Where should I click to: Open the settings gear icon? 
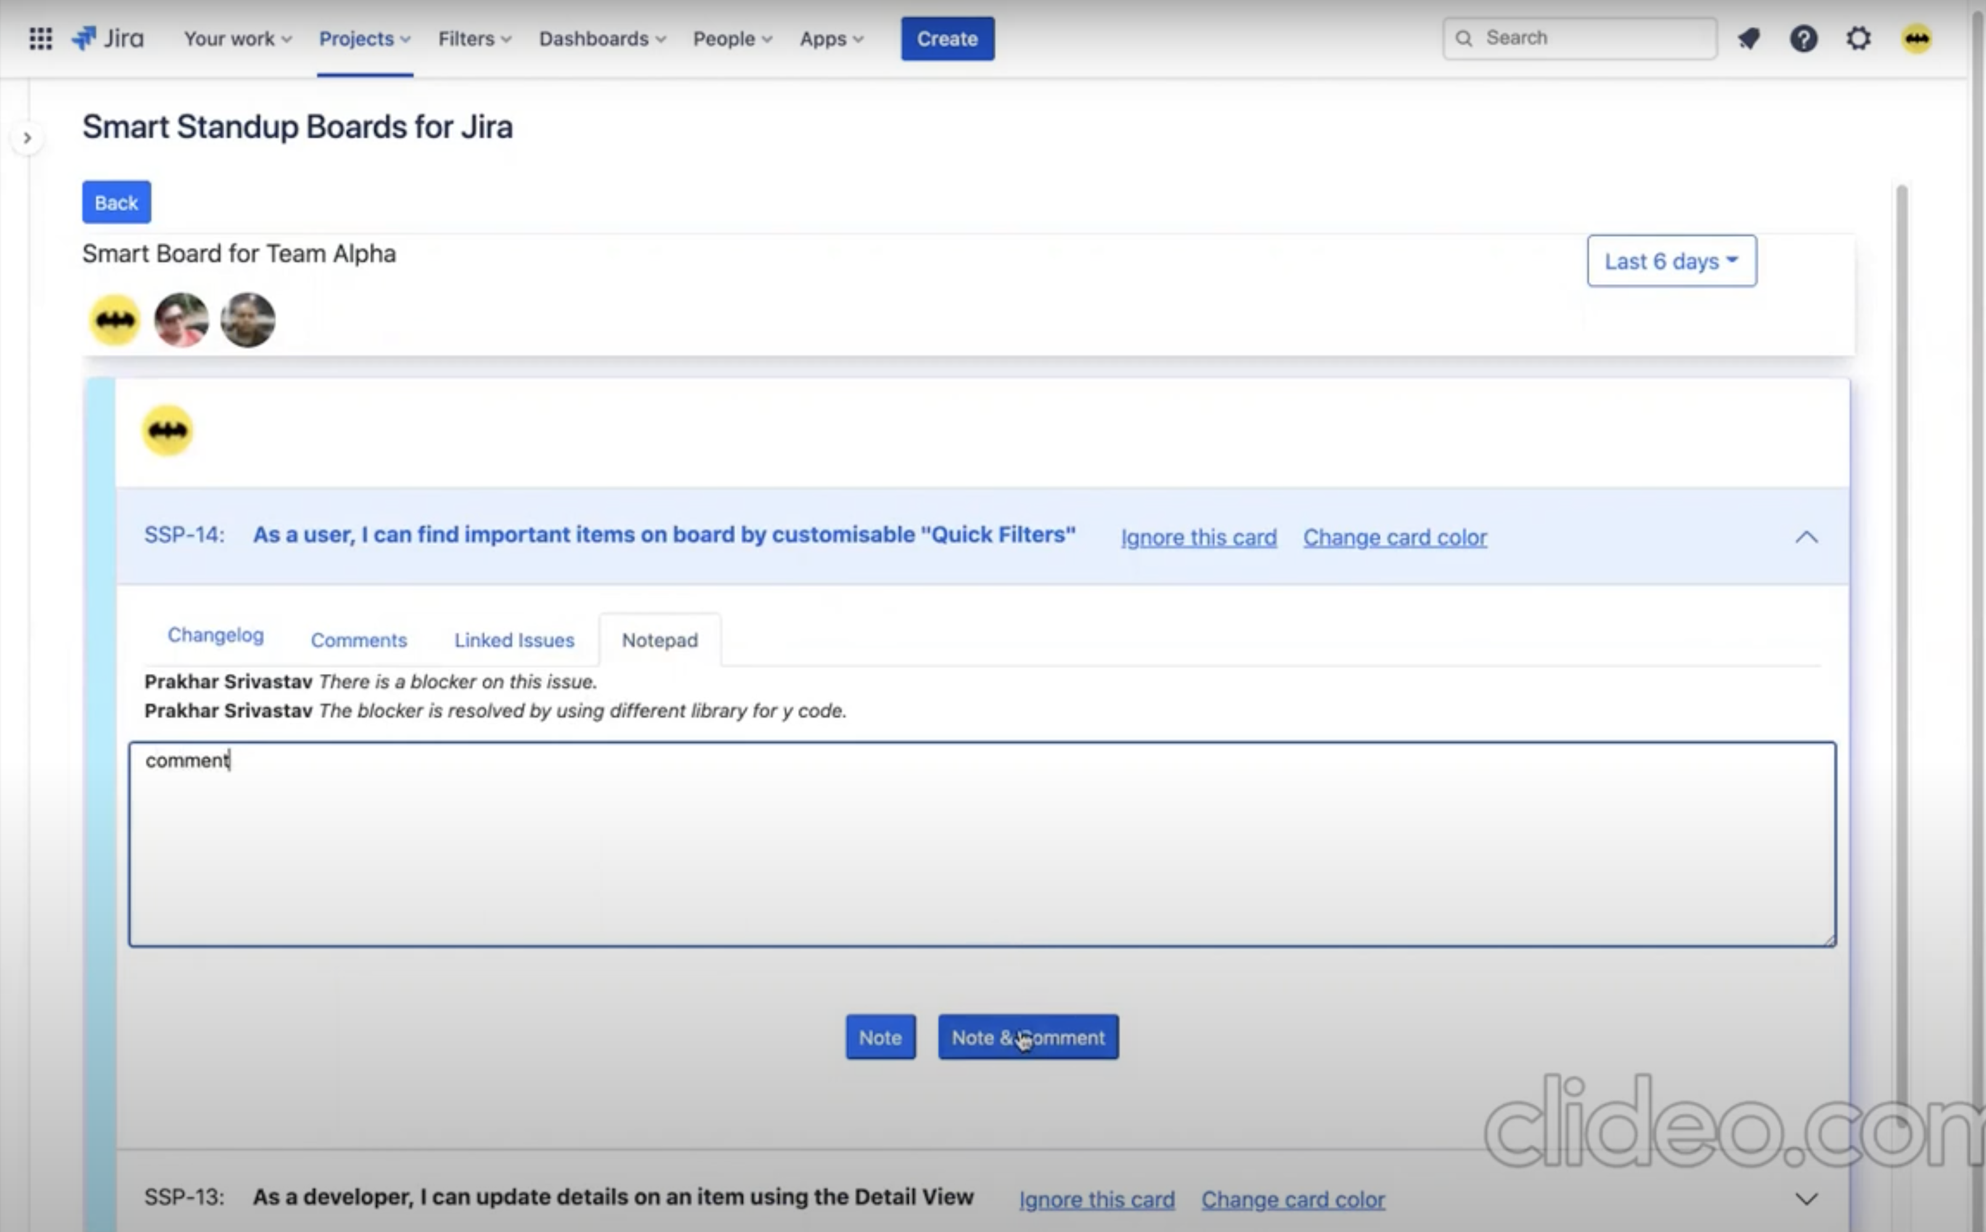coord(1858,38)
